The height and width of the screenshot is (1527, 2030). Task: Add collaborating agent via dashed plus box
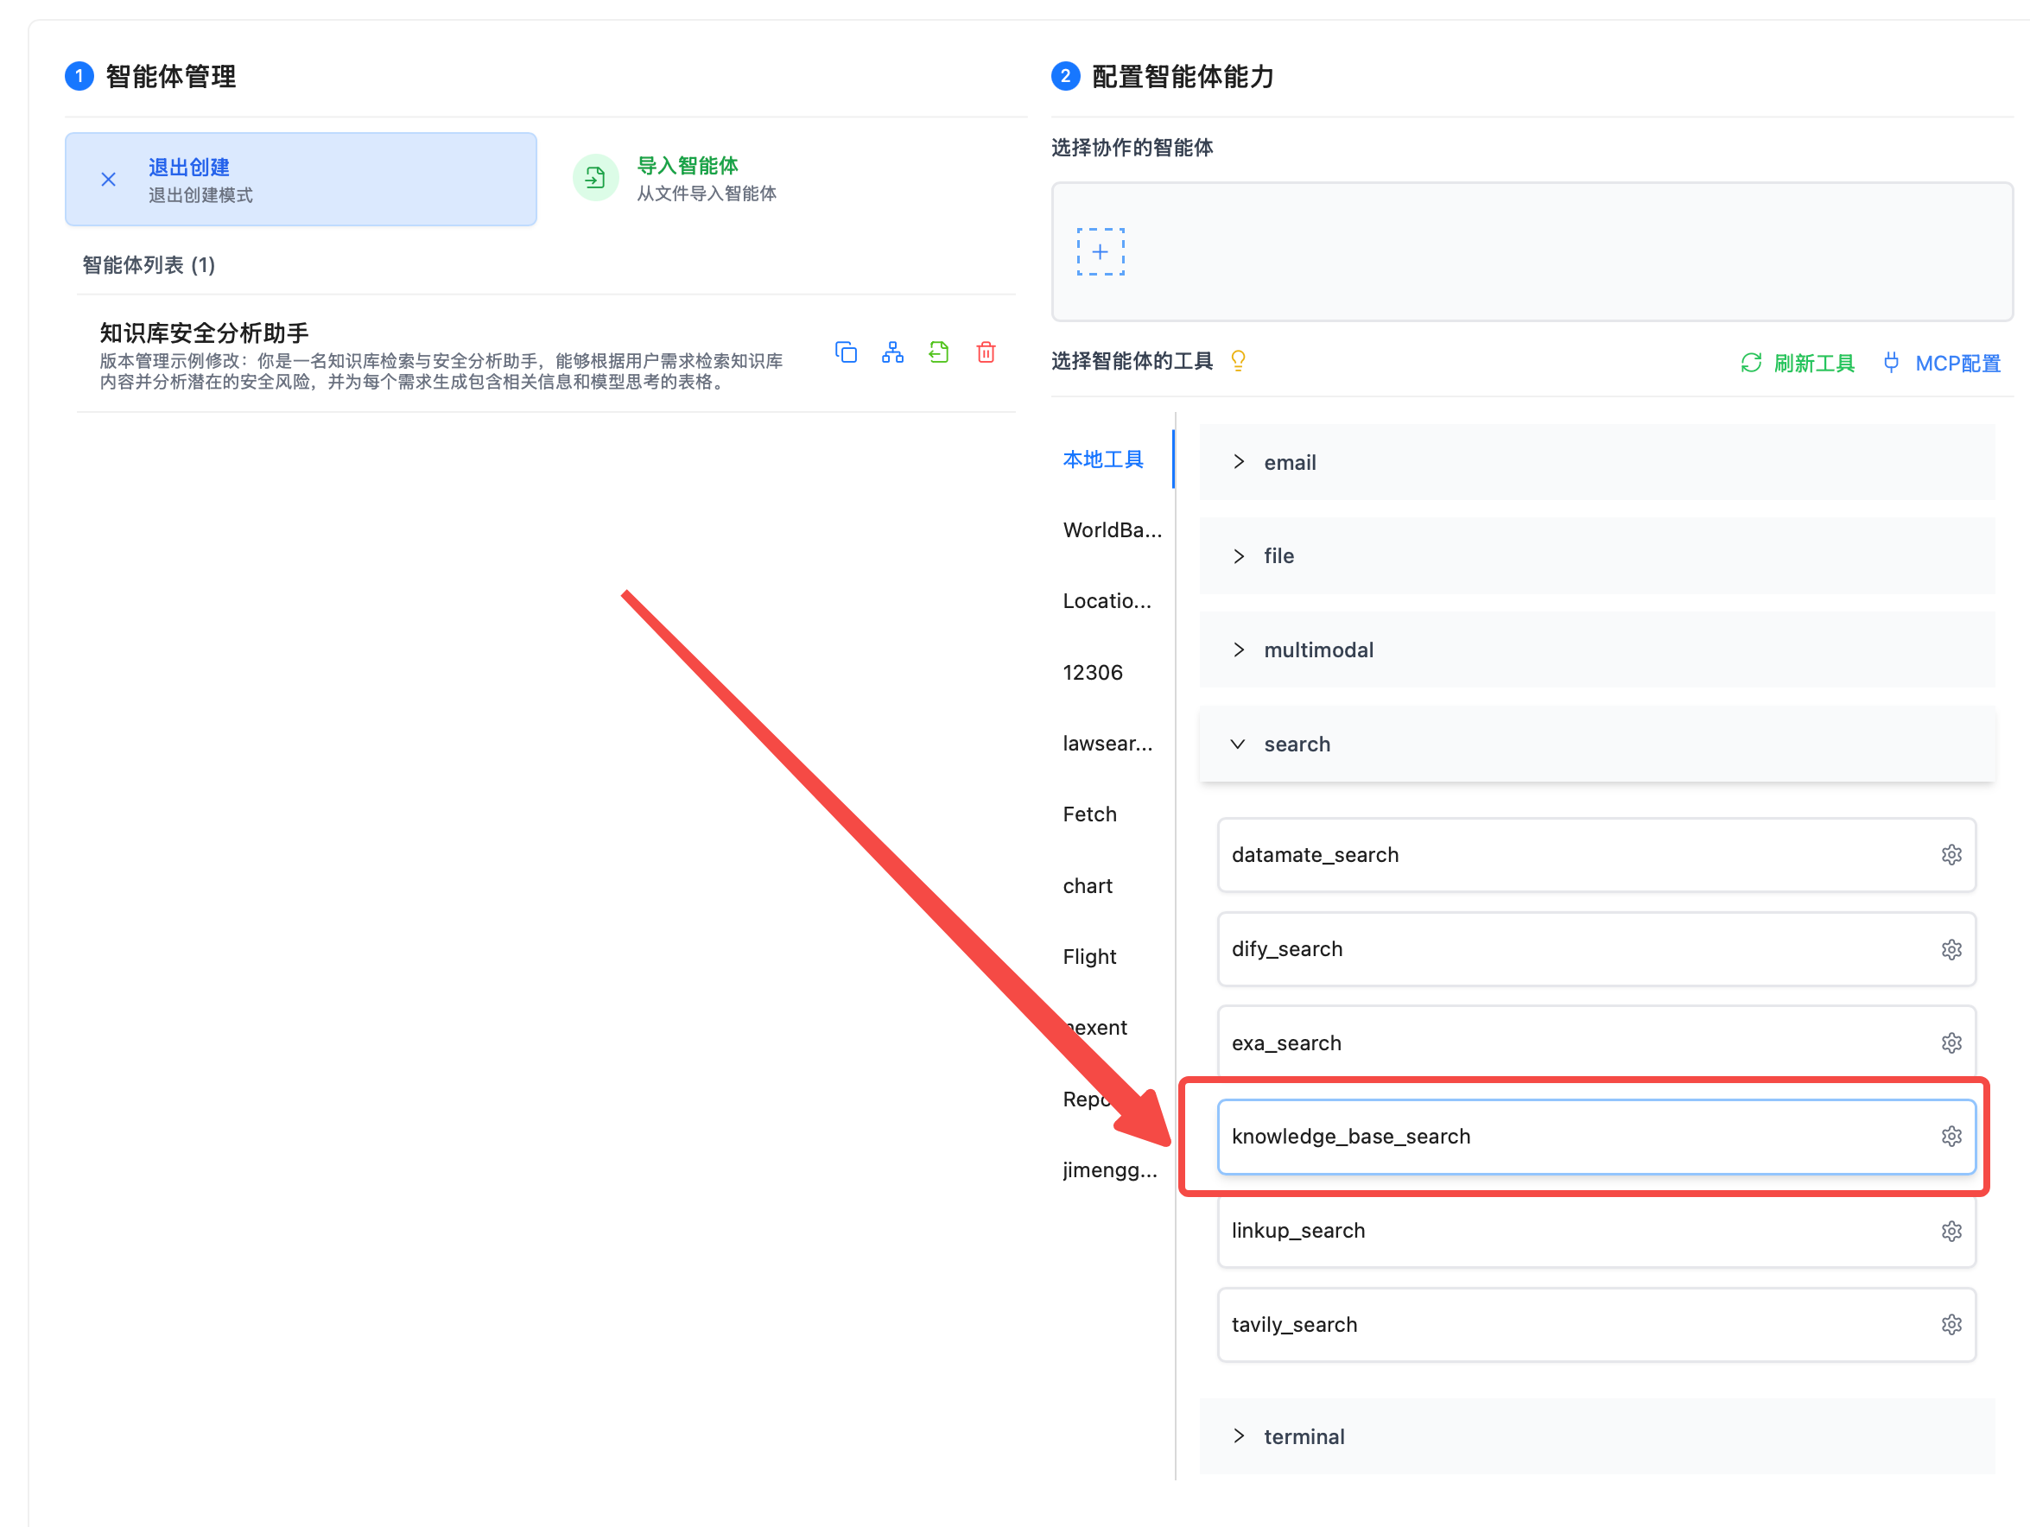click(x=1101, y=251)
